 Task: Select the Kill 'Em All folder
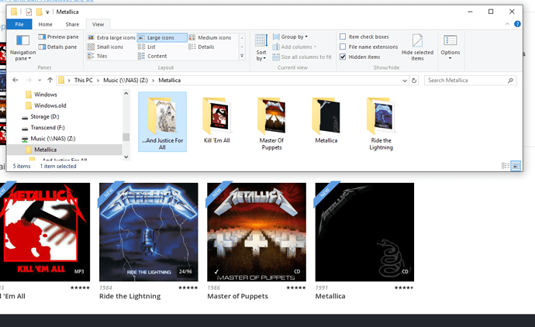217,120
